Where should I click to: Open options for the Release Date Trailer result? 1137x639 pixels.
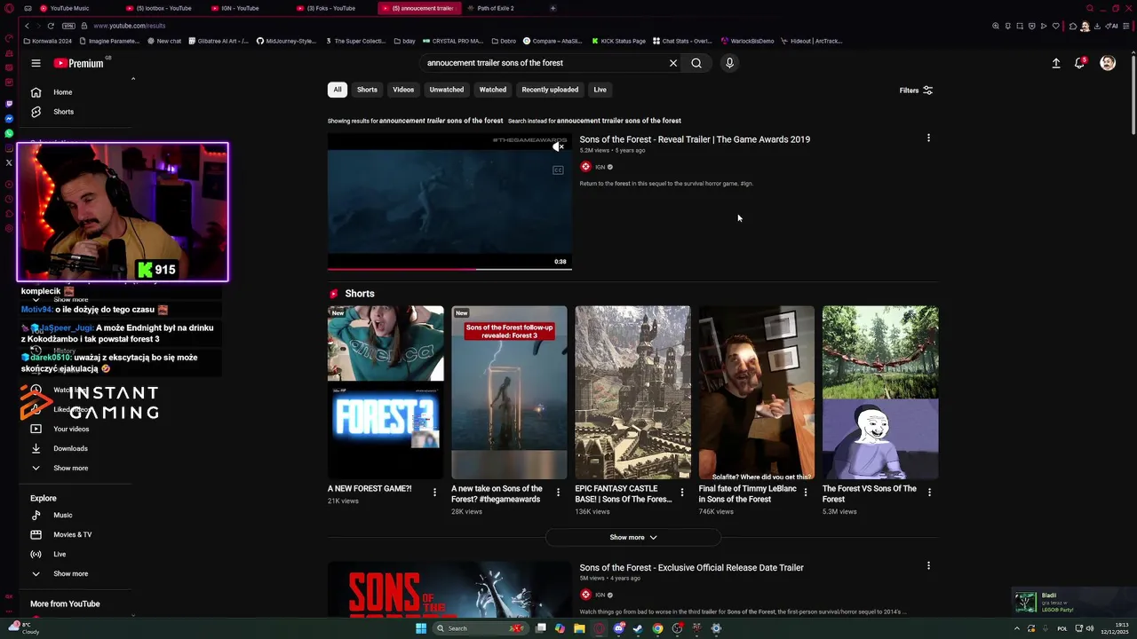click(928, 565)
